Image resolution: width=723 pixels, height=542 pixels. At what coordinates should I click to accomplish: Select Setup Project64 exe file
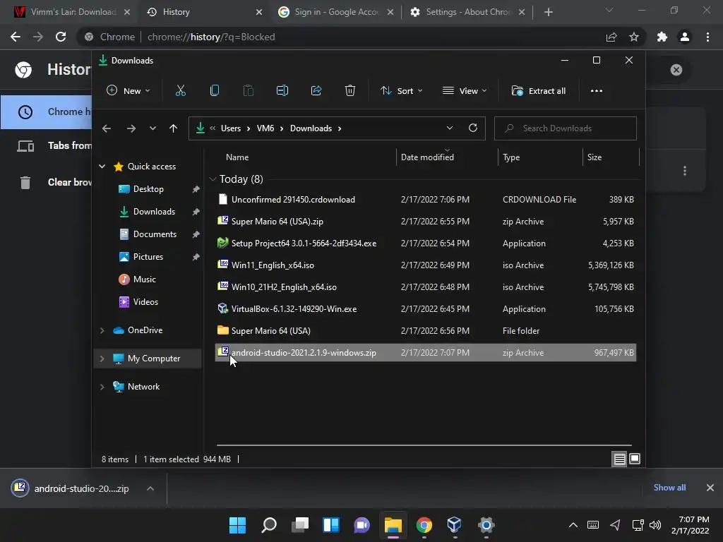tap(426, 243)
